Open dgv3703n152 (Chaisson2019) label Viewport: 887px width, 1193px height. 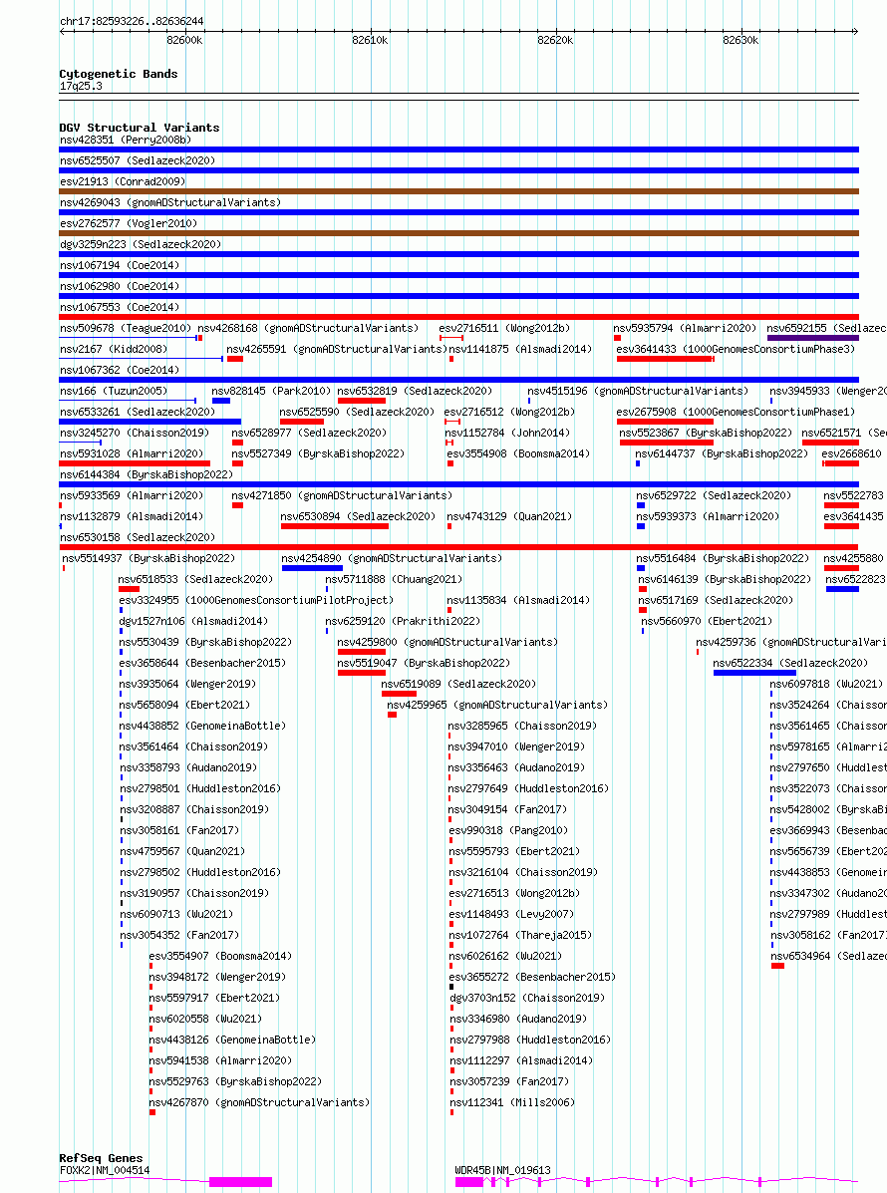527,998
